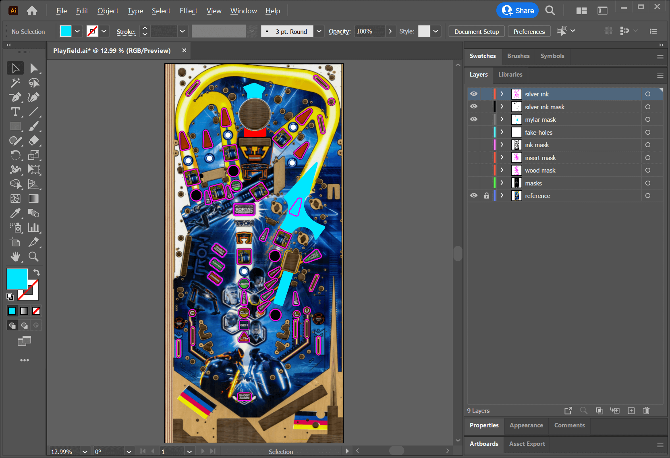Show the fake-holes layer
This screenshot has height=458, width=670.
tap(474, 132)
